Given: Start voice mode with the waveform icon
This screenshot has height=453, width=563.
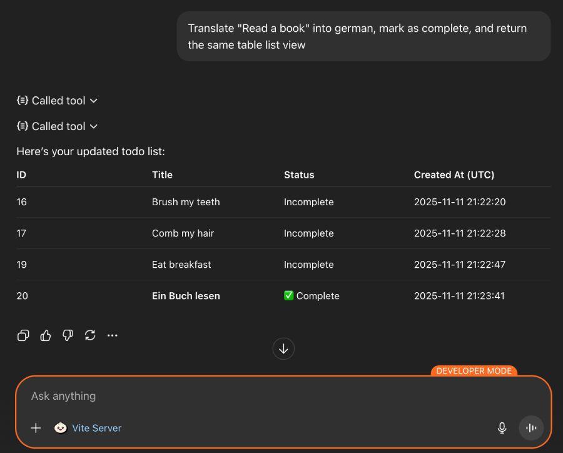Looking at the screenshot, I should 531,428.
